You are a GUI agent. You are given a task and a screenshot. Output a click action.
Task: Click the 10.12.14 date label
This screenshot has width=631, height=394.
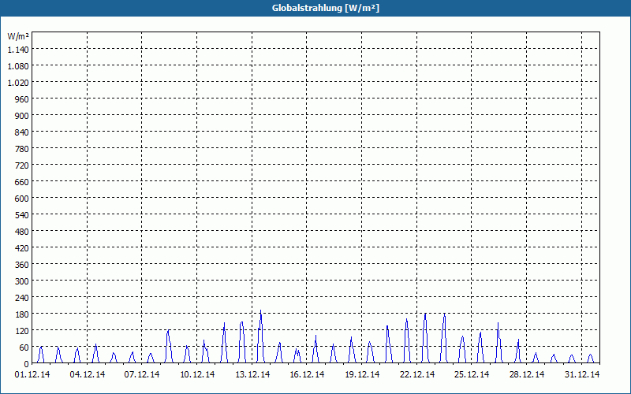pyautogui.click(x=197, y=375)
